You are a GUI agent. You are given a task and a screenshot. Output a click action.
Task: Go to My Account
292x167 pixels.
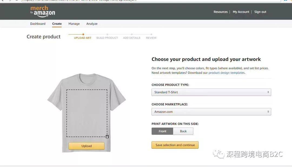[241, 12]
